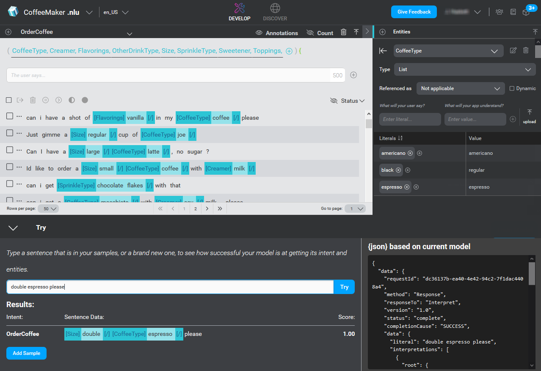Click the JSON panel vertical scrollbar
Image resolution: width=541 pixels, height=371 pixels.
tap(532, 273)
